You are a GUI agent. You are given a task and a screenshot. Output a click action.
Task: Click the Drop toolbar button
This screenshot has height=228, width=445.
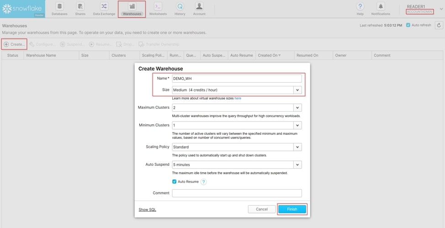[x=125, y=44]
